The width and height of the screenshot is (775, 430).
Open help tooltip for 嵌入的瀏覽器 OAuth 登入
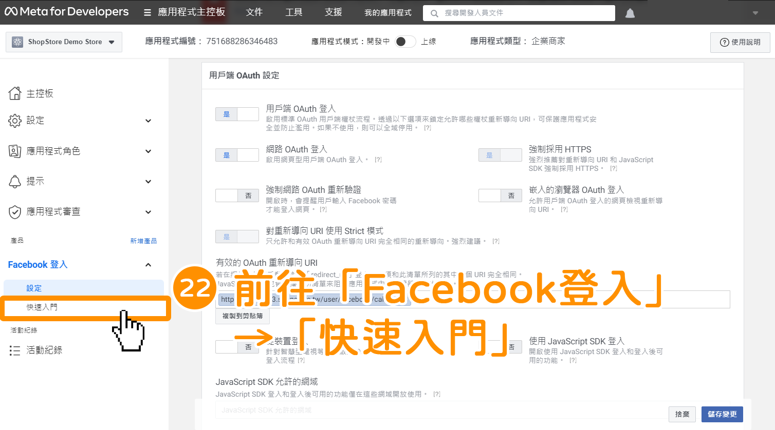564,209
